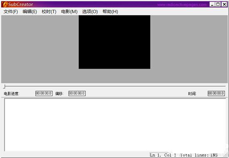Click the Ln 1, Col 1 status panel

[x=163, y=155]
